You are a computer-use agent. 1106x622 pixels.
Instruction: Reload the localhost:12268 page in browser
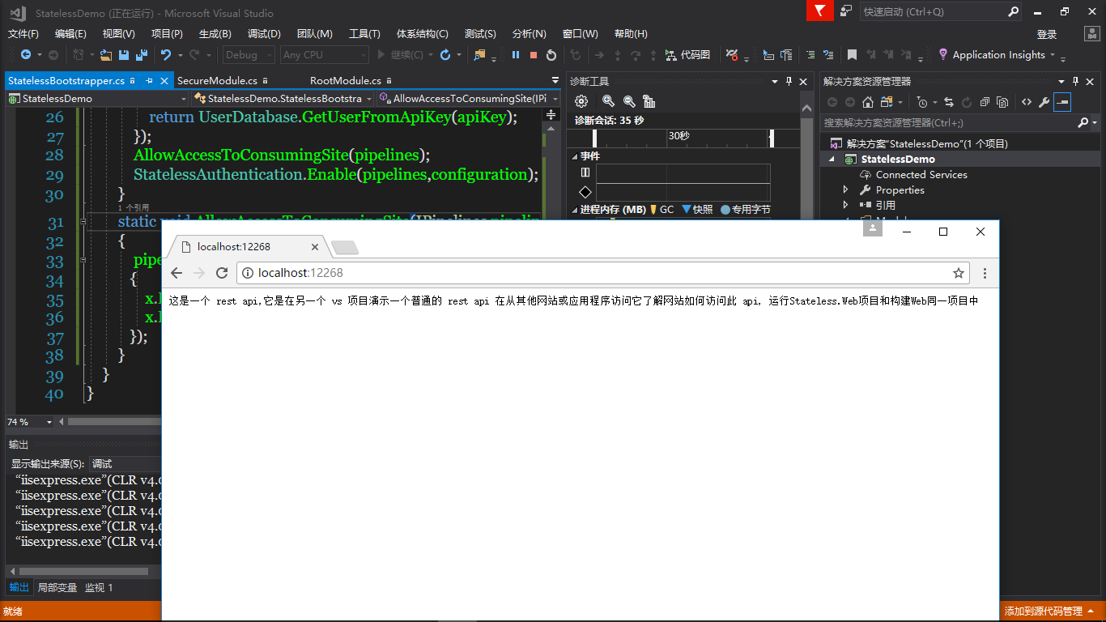pyautogui.click(x=222, y=273)
